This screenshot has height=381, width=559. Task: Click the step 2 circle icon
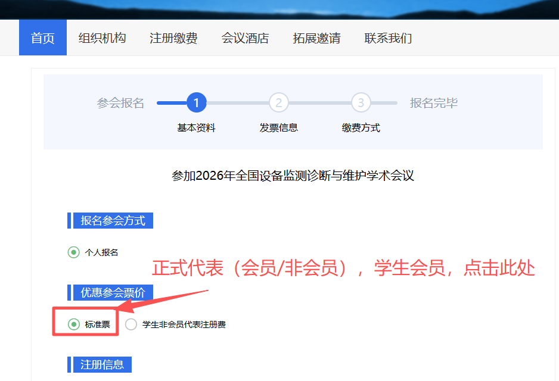point(278,103)
